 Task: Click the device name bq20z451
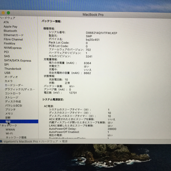point(93,40)
